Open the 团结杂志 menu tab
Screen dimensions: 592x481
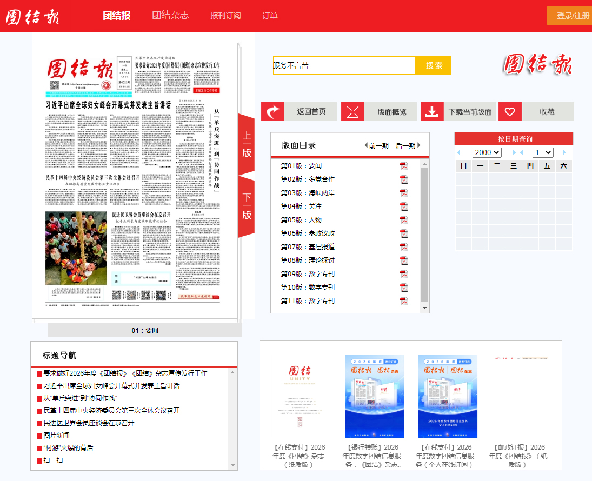[170, 16]
